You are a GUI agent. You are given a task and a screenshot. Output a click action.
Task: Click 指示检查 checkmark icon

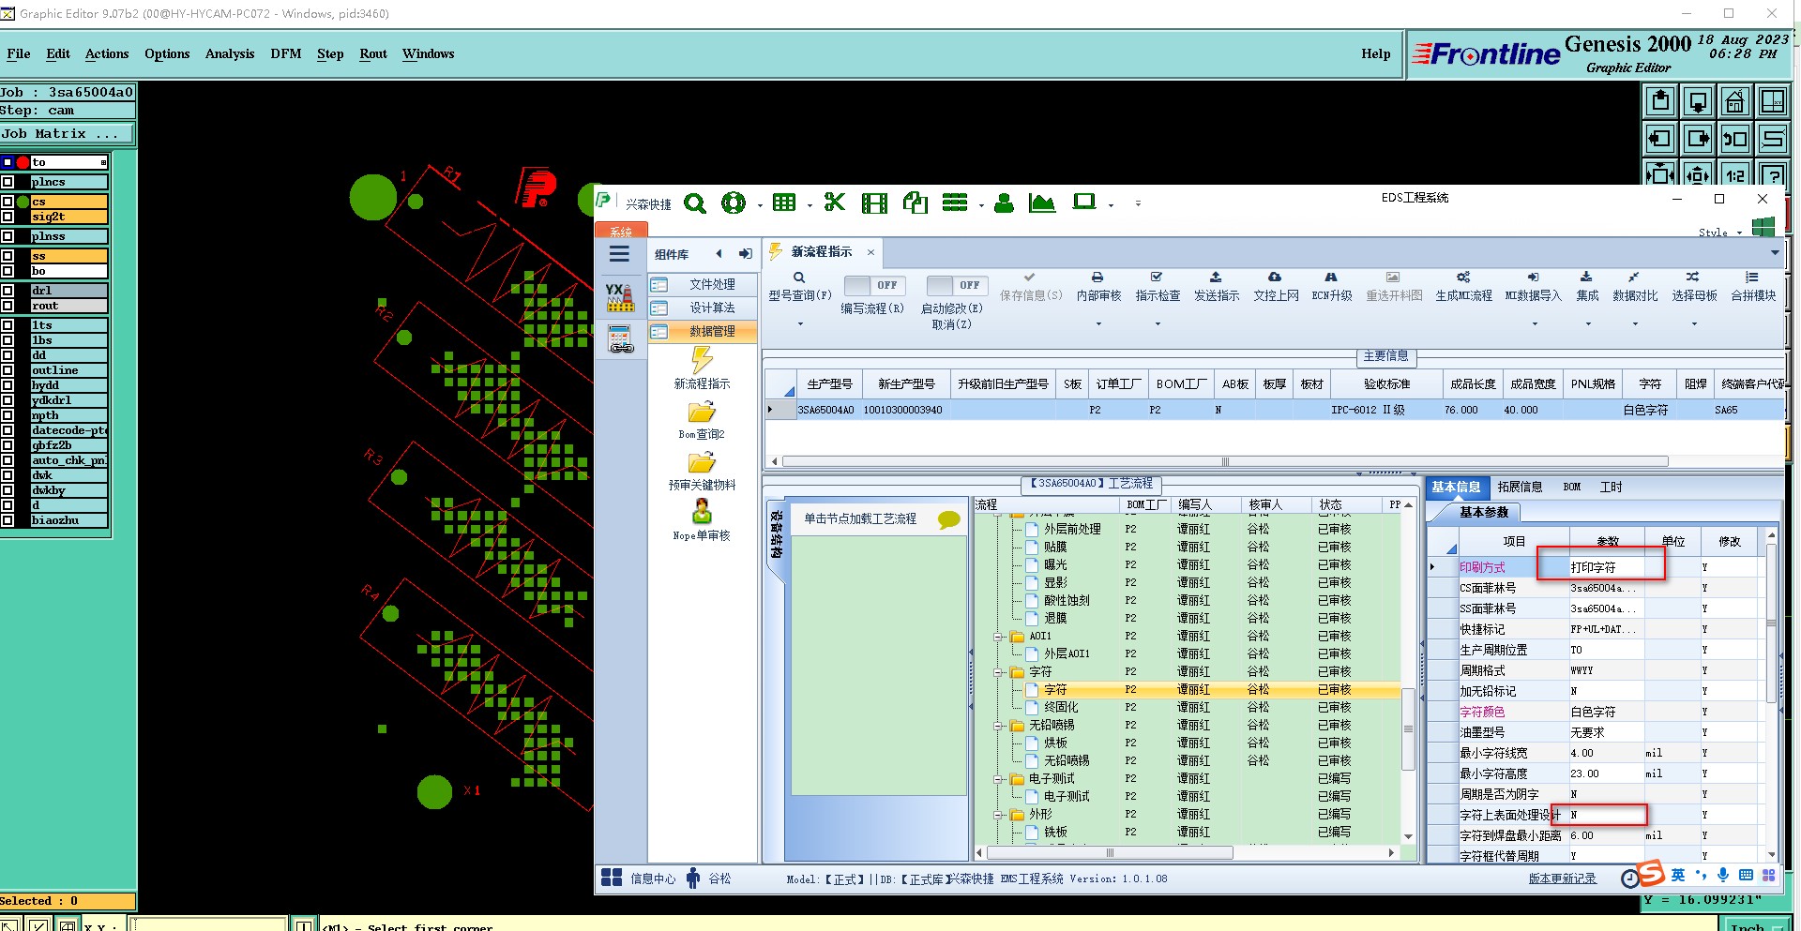point(1157,278)
